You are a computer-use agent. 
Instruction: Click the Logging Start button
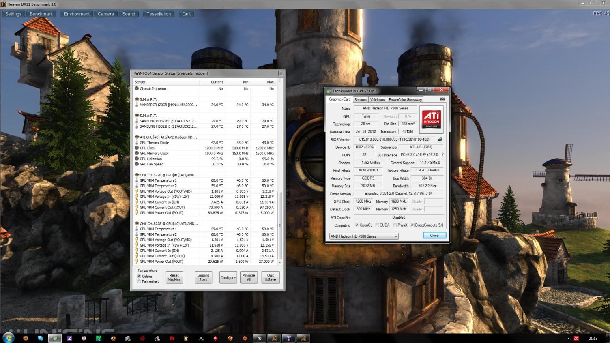coord(203,277)
